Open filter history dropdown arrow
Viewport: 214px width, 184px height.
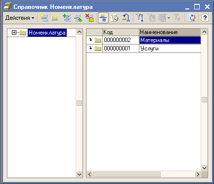coord(169,18)
